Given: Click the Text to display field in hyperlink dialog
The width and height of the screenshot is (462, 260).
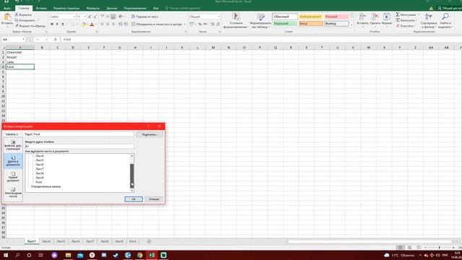Looking at the screenshot, I should [83, 134].
